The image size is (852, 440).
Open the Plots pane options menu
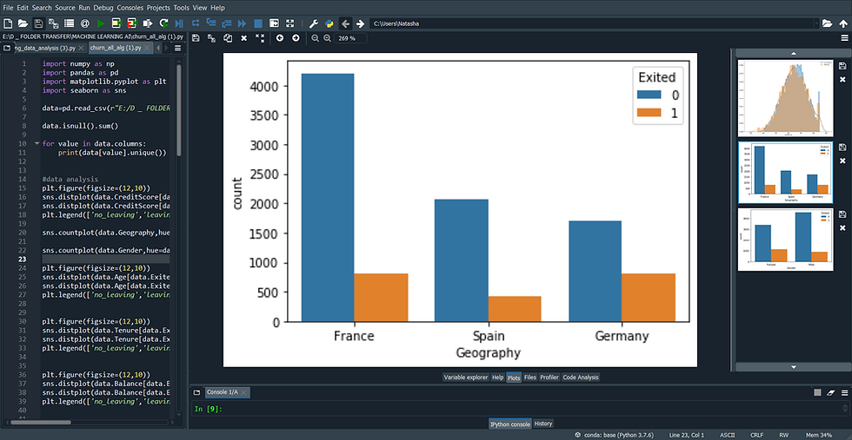844,38
